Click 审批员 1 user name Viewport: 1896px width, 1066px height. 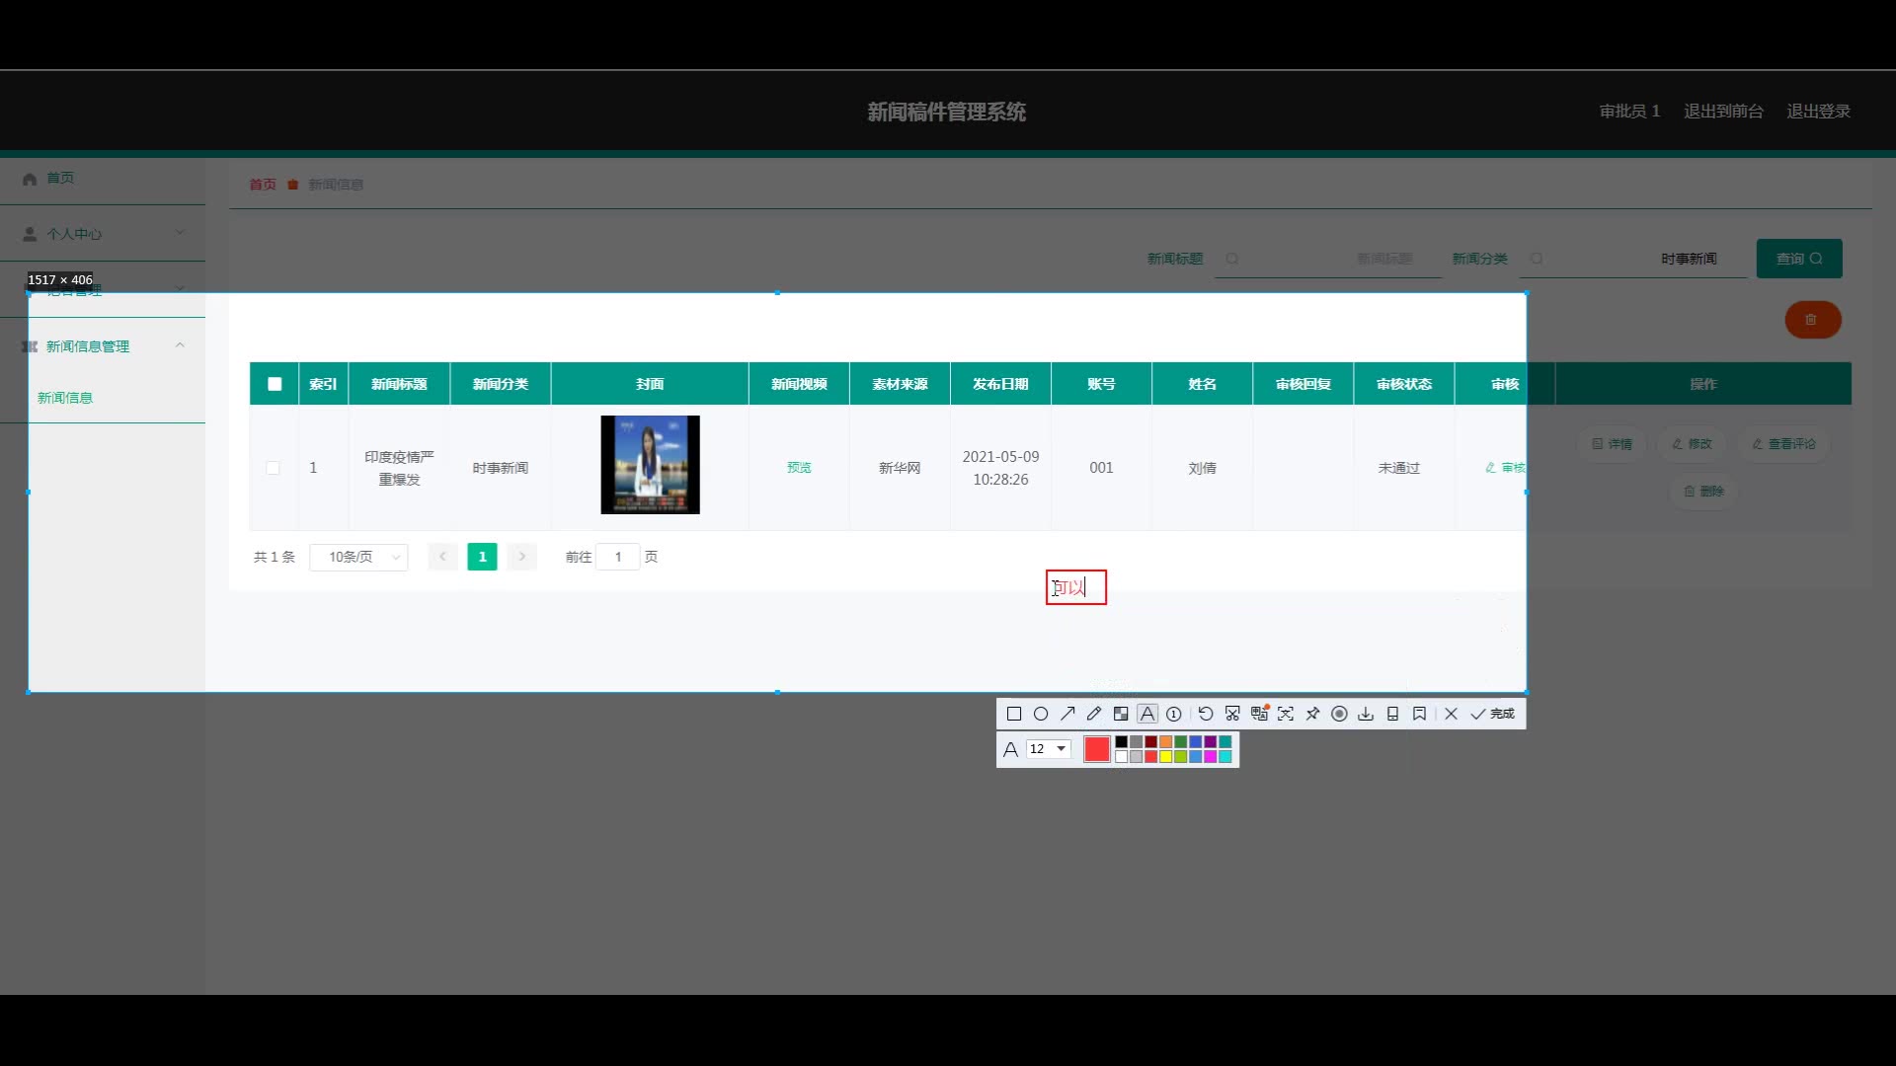click(1629, 112)
